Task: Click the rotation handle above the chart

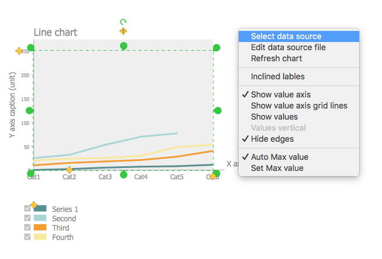Action: [123, 22]
